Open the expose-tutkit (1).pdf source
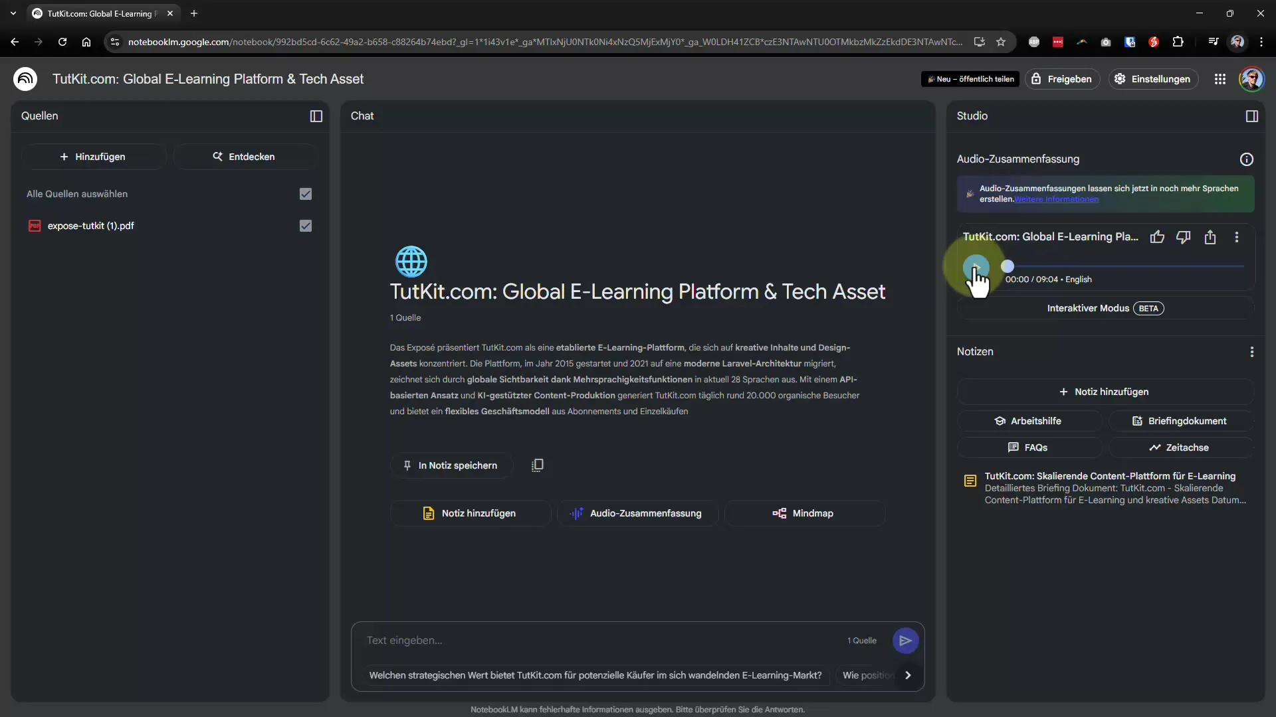This screenshot has width=1276, height=717. tap(91, 226)
